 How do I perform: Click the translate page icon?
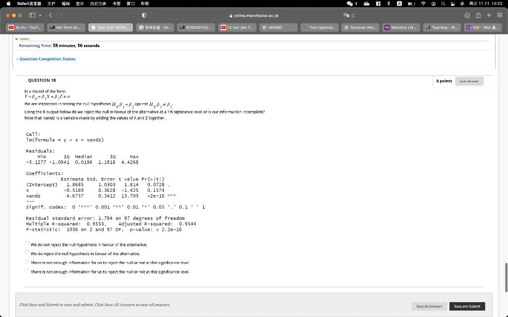(x=346, y=15)
